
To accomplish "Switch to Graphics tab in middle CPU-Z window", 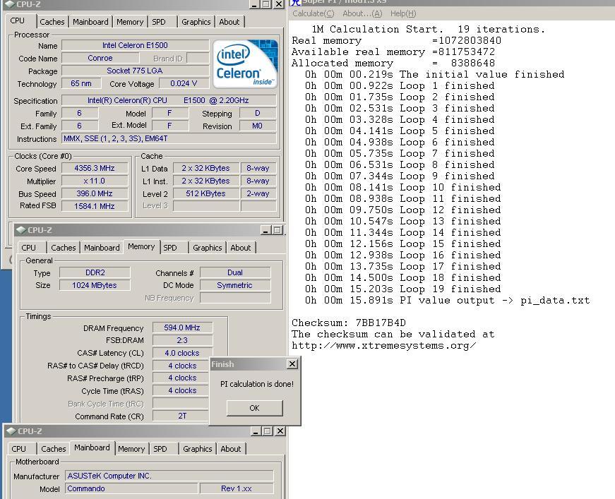I will point(207,248).
